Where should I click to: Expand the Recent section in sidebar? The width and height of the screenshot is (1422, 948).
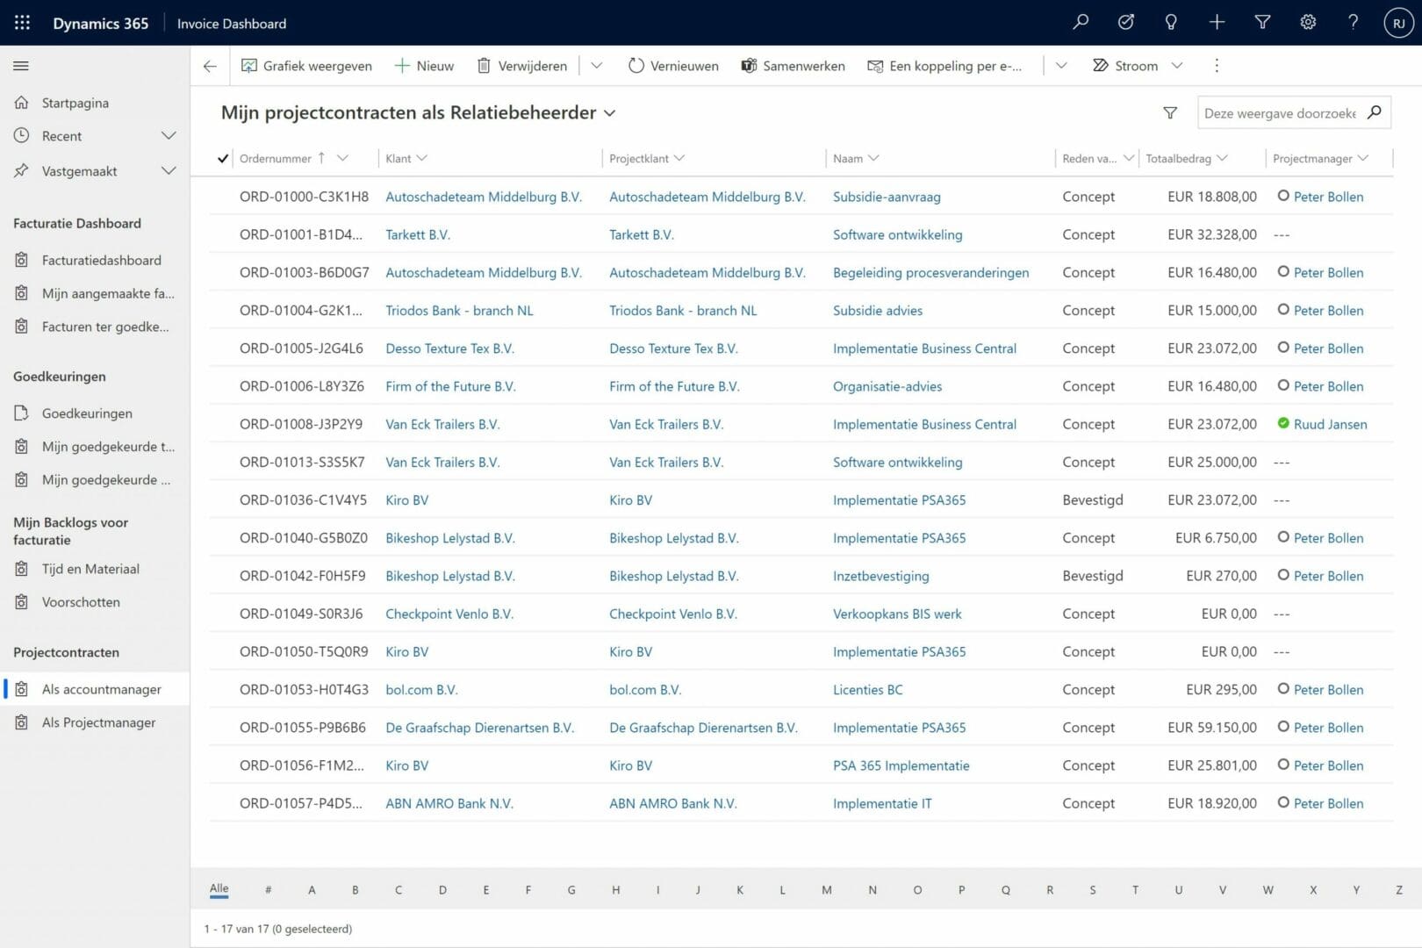point(169,136)
